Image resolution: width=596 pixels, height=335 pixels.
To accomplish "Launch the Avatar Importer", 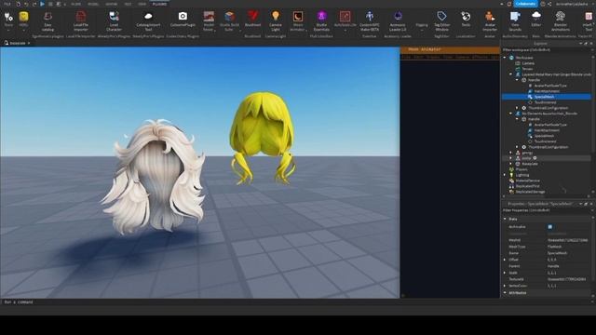I will coord(490,21).
